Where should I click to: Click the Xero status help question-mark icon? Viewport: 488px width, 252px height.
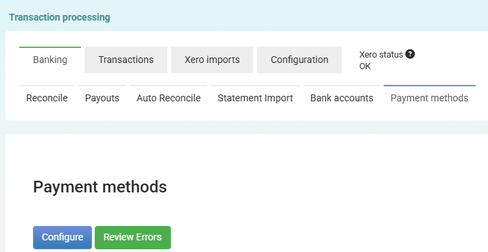[x=410, y=54]
